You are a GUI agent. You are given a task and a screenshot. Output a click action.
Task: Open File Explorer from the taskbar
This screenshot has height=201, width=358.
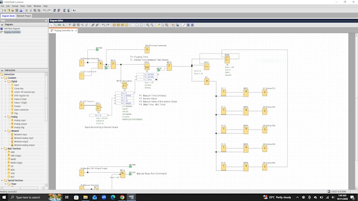click(85, 197)
